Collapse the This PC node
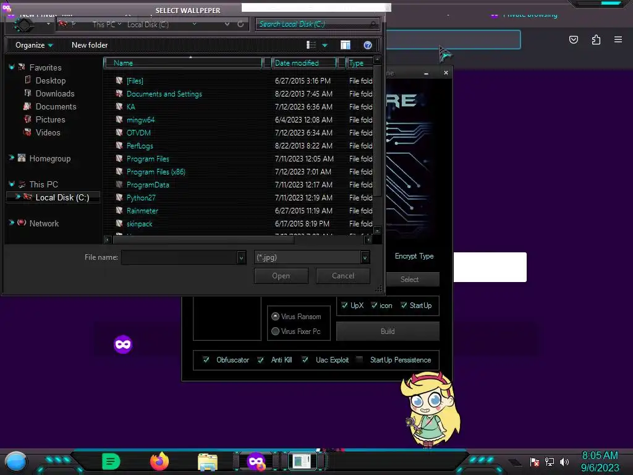Viewport: 633px width, 475px height. point(11,184)
